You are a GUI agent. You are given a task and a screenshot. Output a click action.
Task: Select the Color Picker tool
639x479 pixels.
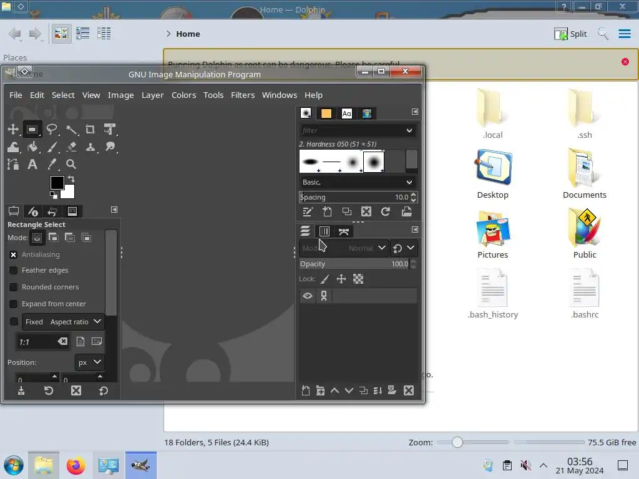click(52, 164)
